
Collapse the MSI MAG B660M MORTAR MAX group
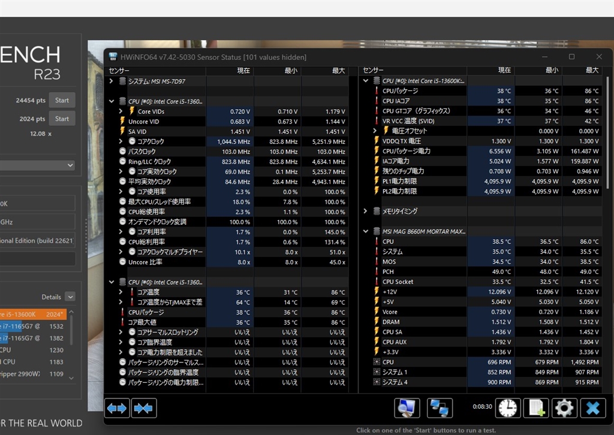click(365, 232)
